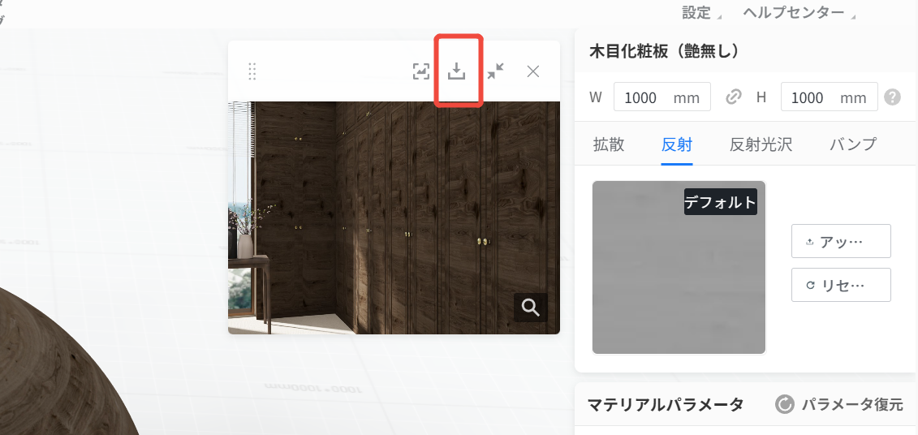
Task: Close the render preview panel
Action: [532, 71]
